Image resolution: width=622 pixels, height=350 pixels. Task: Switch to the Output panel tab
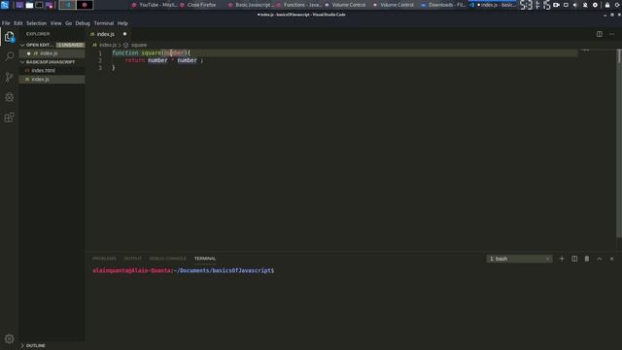(133, 259)
